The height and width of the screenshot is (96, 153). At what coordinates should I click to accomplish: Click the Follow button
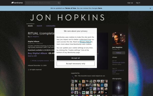click(x=119, y=53)
